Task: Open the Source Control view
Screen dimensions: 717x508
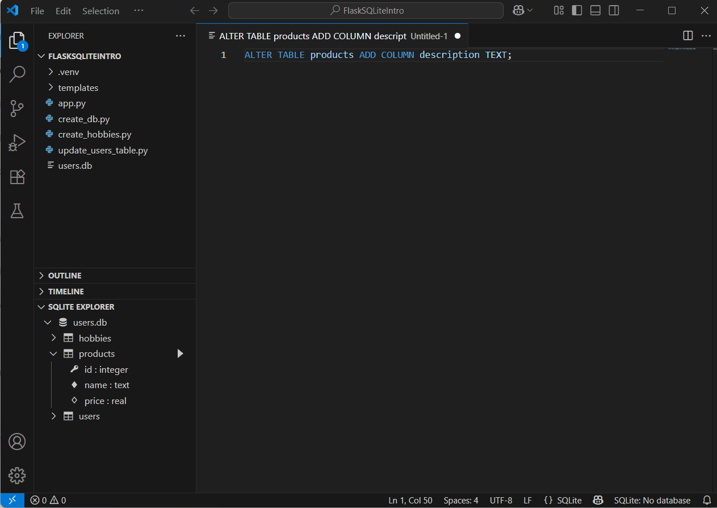Action: 17,109
